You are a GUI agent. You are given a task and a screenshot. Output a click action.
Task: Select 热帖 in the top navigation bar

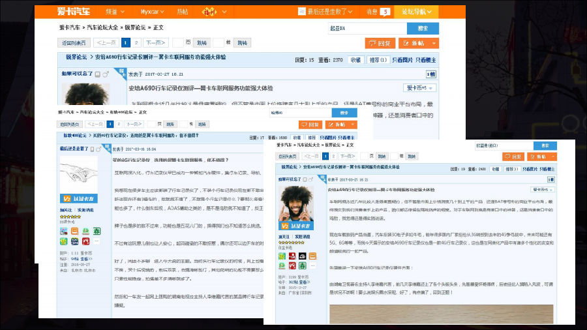click(183, 12)
